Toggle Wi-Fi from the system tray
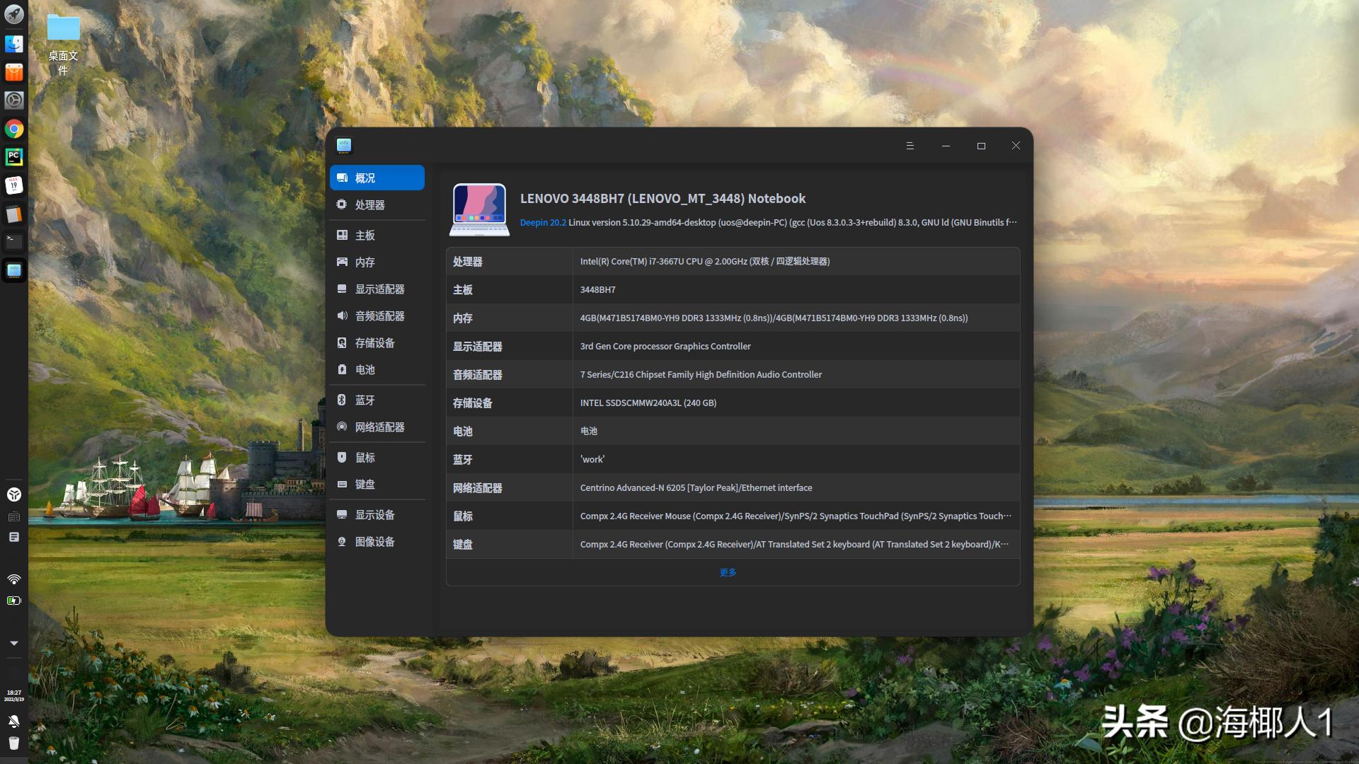 (14, 579)
